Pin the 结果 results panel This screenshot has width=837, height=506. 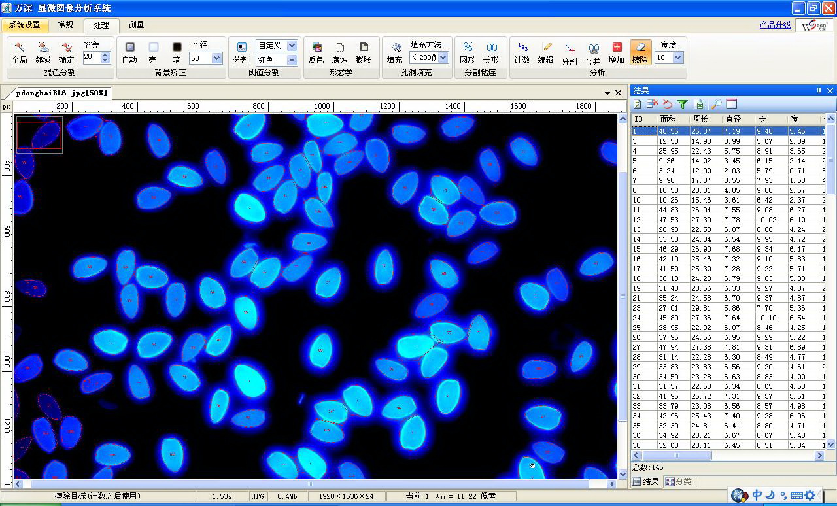click(819, 91)
